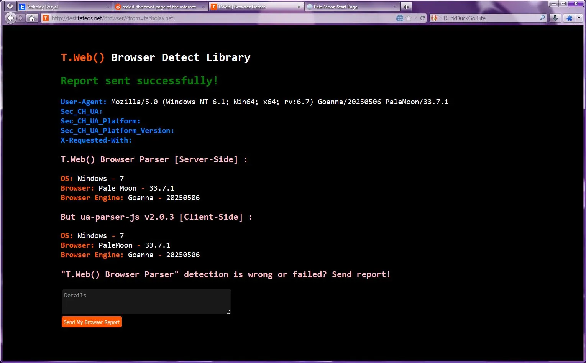This screenshot has height=363, width=586.
Task: Open the Pale Moon application menu button
Action: [x=10, y=6]
